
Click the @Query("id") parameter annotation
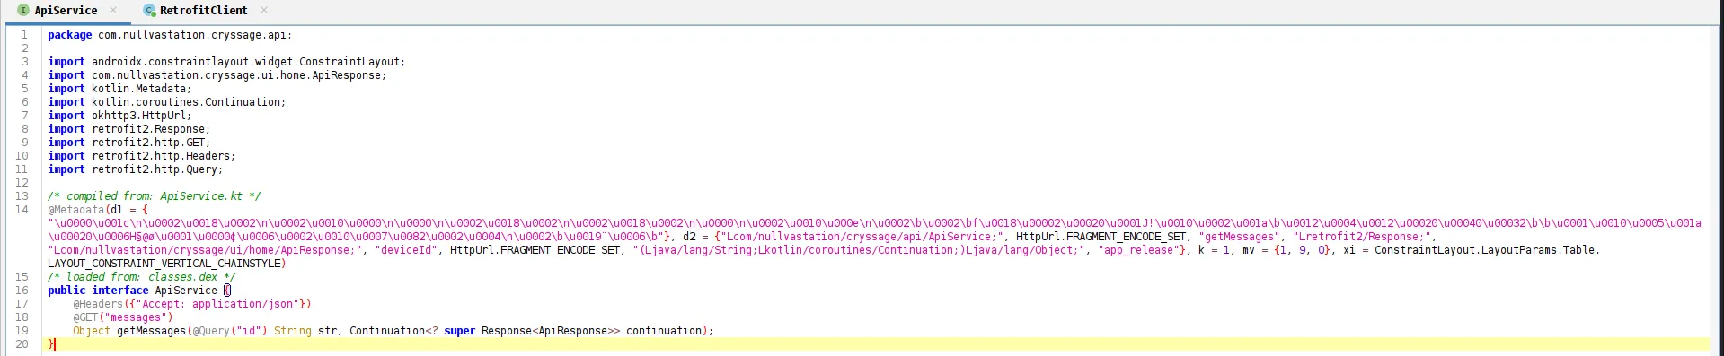[x=229, y=331]
